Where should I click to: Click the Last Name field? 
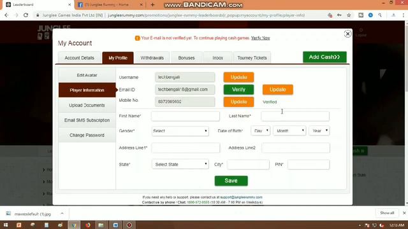tap(295, 116)
